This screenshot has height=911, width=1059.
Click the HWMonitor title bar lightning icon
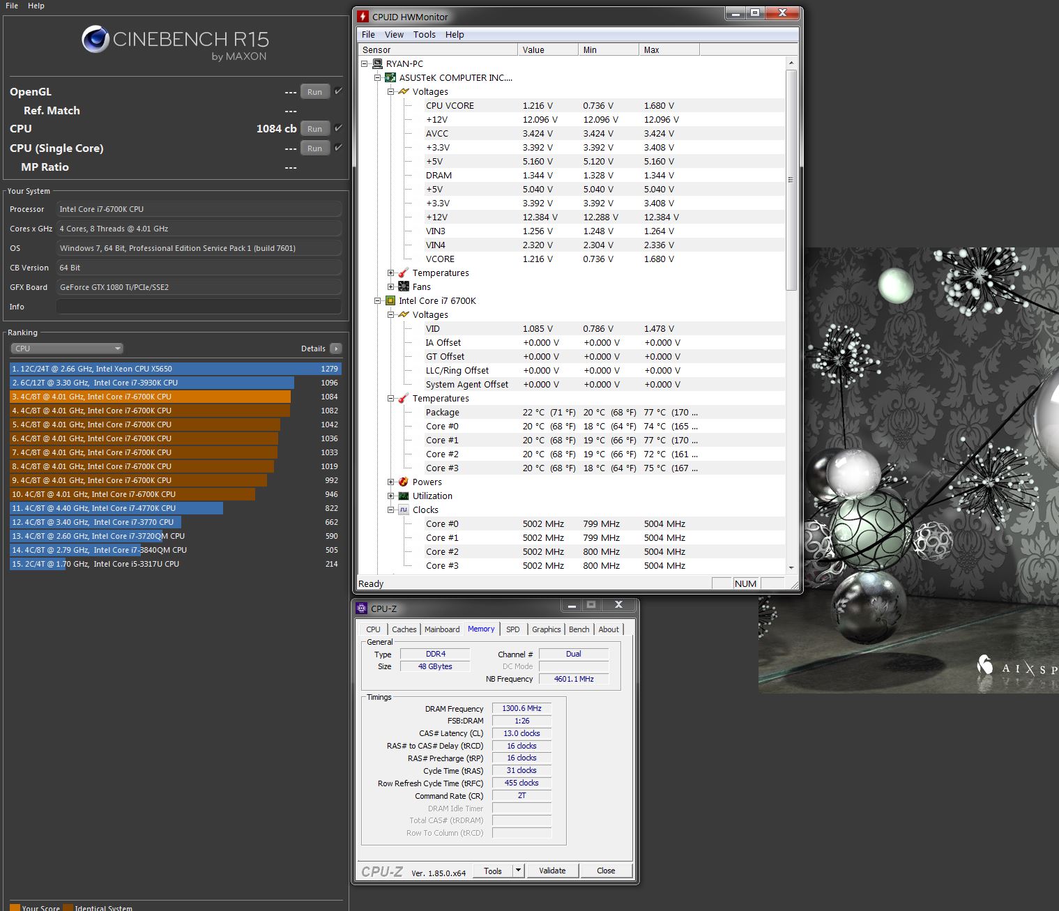(363, 16)
